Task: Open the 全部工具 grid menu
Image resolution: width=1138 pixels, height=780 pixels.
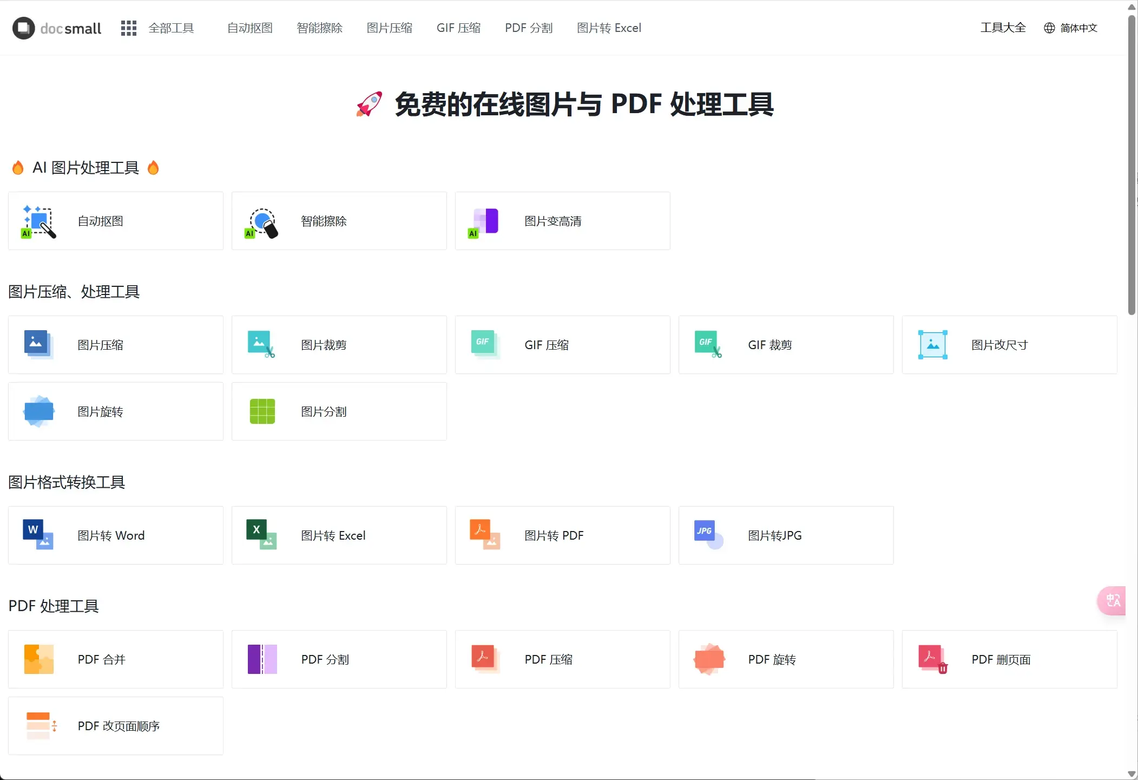Action: [x=128, y=28]
